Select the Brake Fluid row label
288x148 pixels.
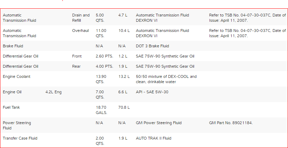[x=13, y=46]
